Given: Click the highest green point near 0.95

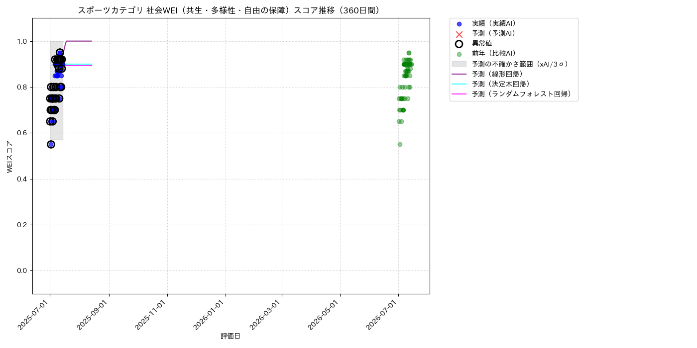Looking at the screenshot, I should click(409, 53).
